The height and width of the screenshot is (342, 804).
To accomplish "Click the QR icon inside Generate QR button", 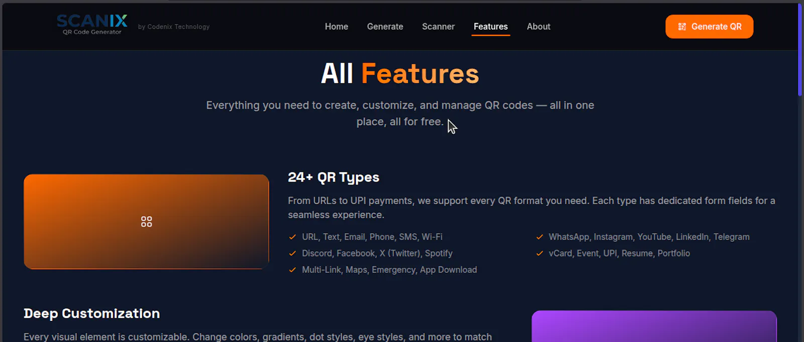I will (x=682, y=27).
